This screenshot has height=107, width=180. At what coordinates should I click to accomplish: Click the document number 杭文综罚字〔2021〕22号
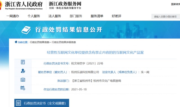point(87,63)
